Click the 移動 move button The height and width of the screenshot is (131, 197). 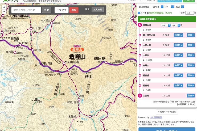(47, 10)
